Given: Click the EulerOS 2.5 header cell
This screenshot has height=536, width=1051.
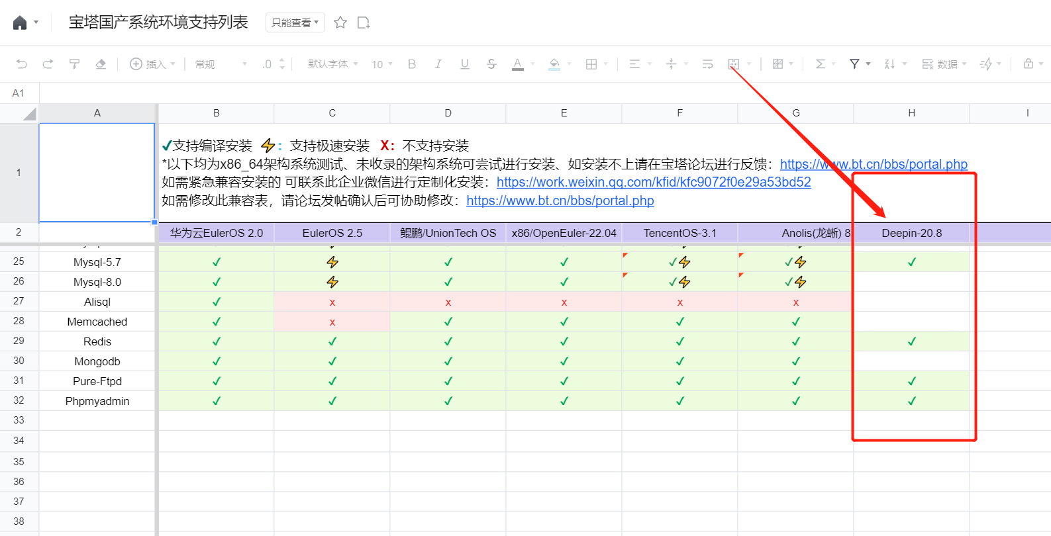Looking at the screenshot, I should coord(332,233).
